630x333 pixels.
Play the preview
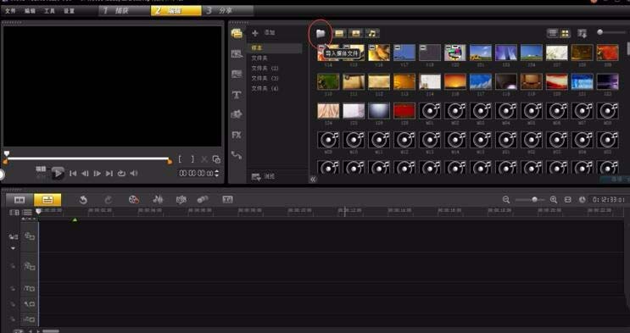point(58,174)
